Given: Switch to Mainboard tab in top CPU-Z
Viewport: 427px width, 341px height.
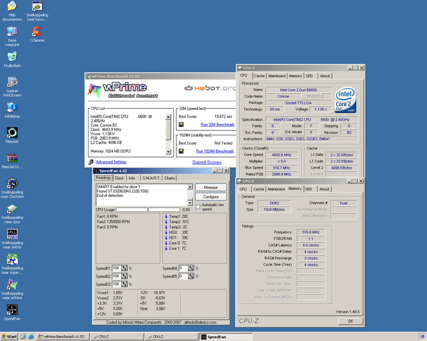Looking at the screenshot, I should click(277, 76).
